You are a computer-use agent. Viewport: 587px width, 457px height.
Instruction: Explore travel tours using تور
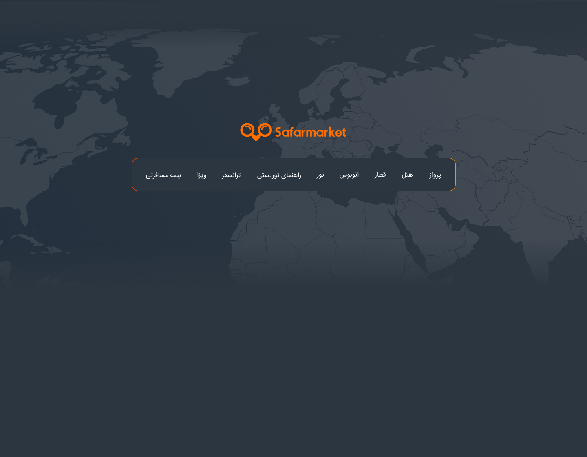[320, 175]
